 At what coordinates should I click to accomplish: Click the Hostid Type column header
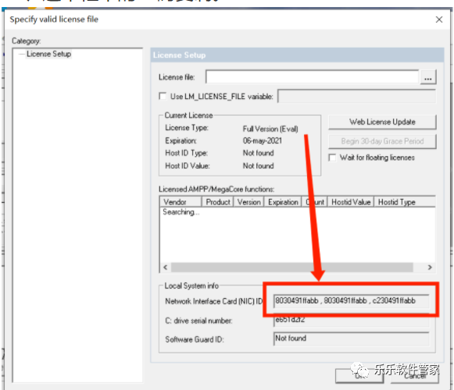pos(405,202)
